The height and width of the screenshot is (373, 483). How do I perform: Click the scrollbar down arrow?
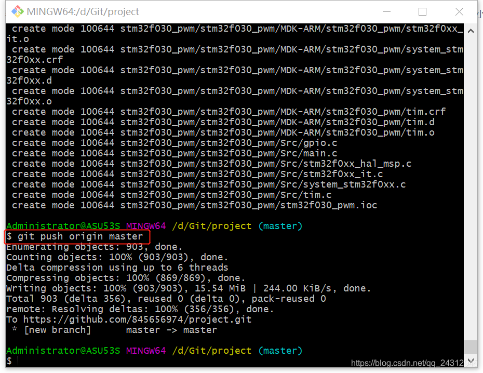[x=471, y=361]
